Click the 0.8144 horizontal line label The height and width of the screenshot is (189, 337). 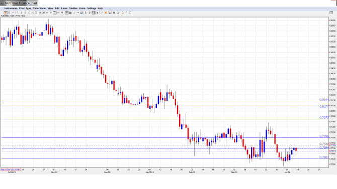324,100
